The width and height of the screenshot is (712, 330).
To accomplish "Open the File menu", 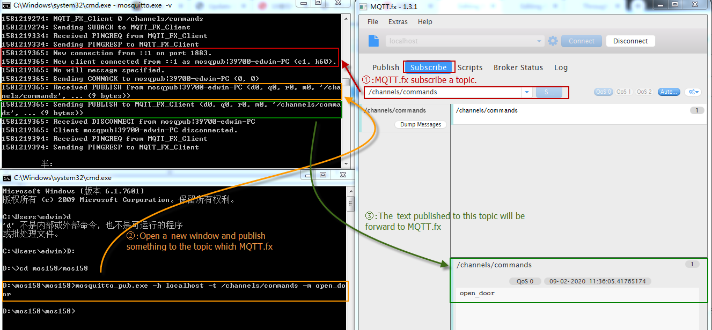I will point(373,22).
